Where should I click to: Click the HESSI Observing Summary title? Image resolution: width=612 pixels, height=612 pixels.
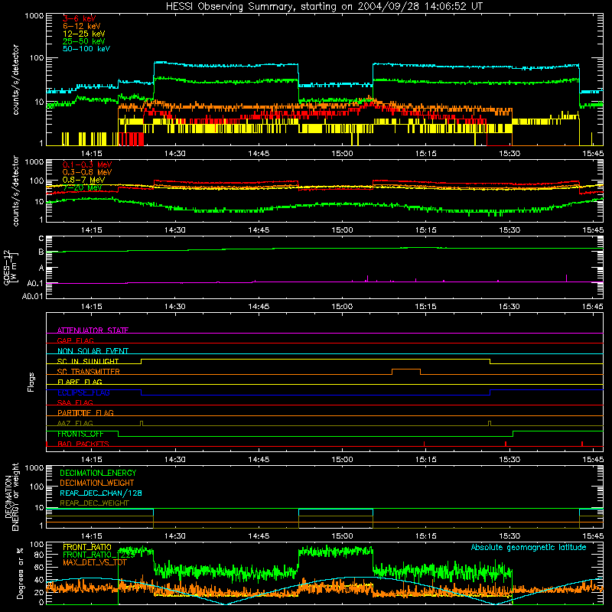324,7
